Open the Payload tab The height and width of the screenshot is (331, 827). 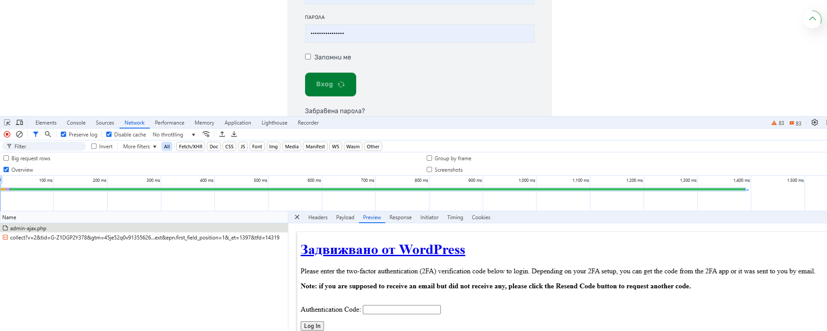(x=345, y=217)
